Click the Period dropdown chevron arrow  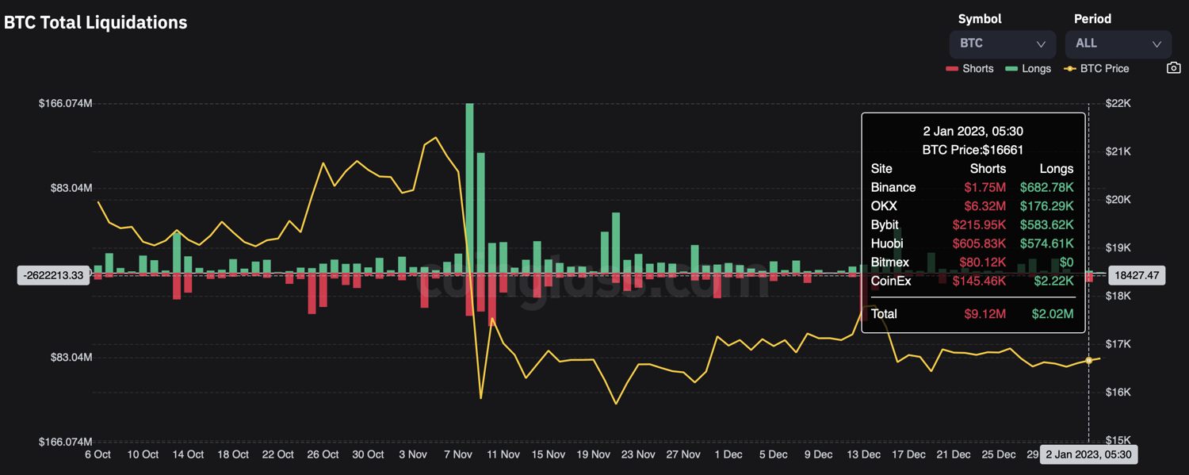(x=1157, y=44)
